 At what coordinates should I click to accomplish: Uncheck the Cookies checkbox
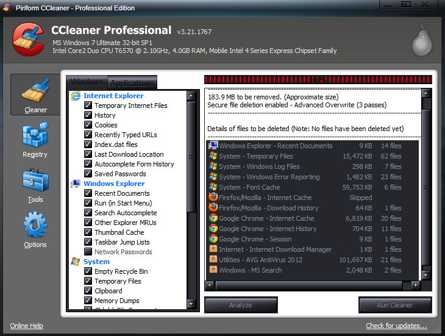(88, 124)
